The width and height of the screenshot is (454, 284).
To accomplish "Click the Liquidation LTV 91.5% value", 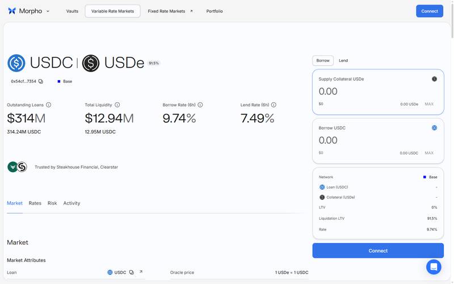I will pos(432,219).
